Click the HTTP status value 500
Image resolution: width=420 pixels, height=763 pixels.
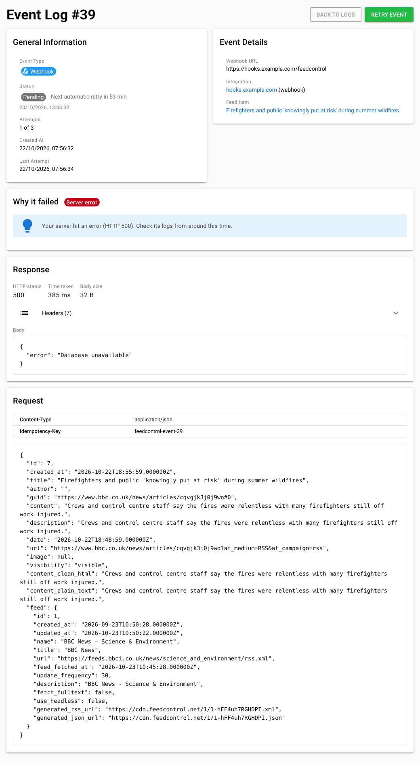click(x=19, y=295)
